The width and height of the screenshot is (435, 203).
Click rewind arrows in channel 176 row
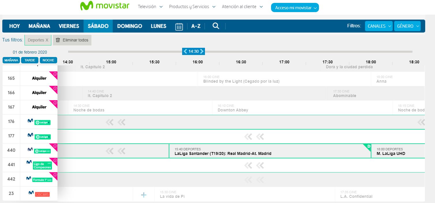click(115, 122)
